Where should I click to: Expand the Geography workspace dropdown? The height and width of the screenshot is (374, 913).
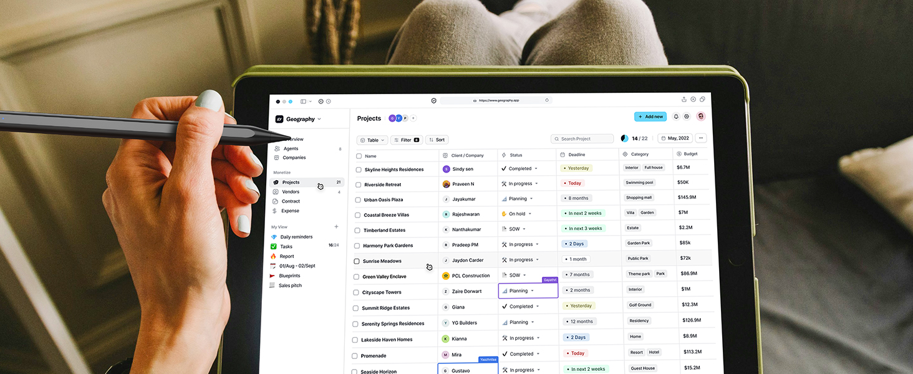(x=319, y=119)
